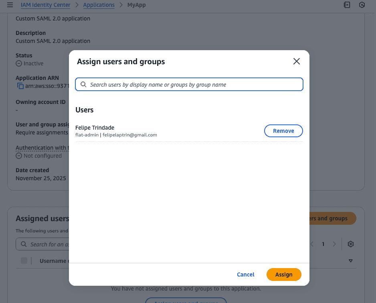
Task: Click the notebook tutorials icon in header
Action: pyautogui.click(x=347, y=5)
